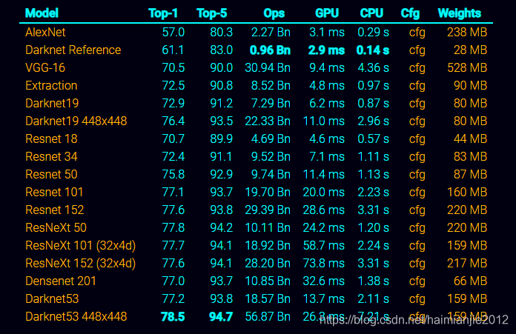Screen dimensions: 516x334
Task: Open the Darknet19 model link
Action: [x=52, y=103]
